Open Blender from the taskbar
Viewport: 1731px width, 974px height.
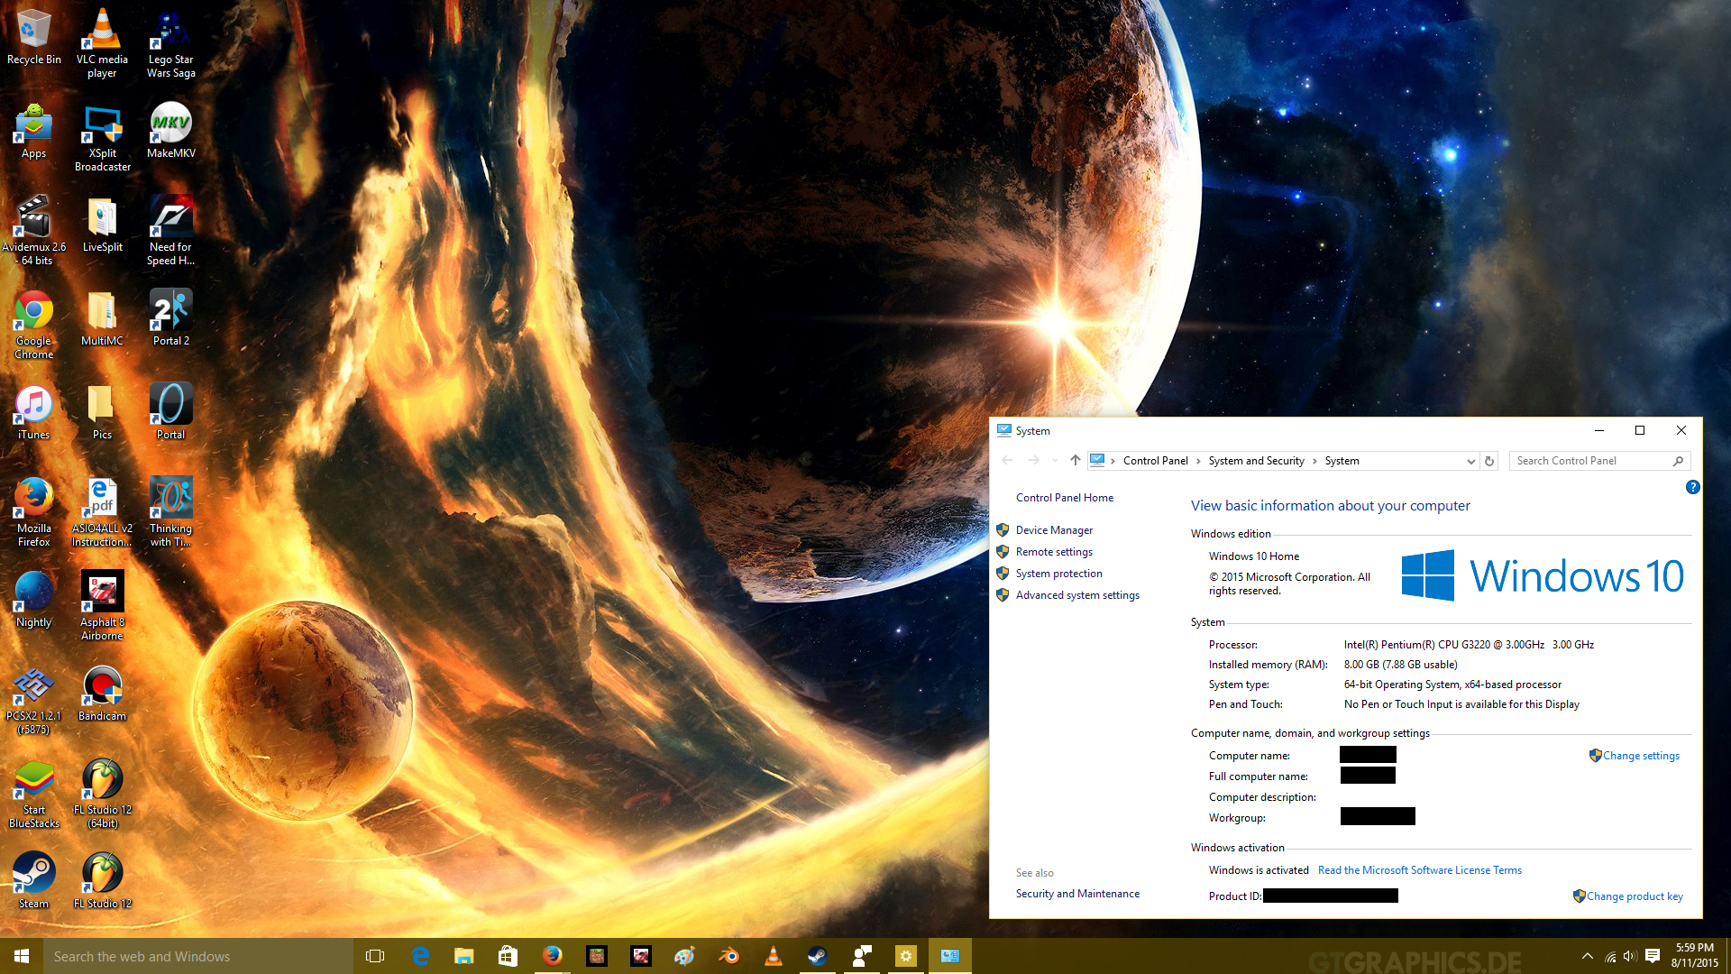tap(729, 956)
